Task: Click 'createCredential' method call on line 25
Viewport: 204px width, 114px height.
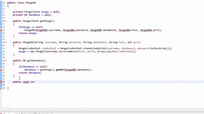Action: click(95, 48)
